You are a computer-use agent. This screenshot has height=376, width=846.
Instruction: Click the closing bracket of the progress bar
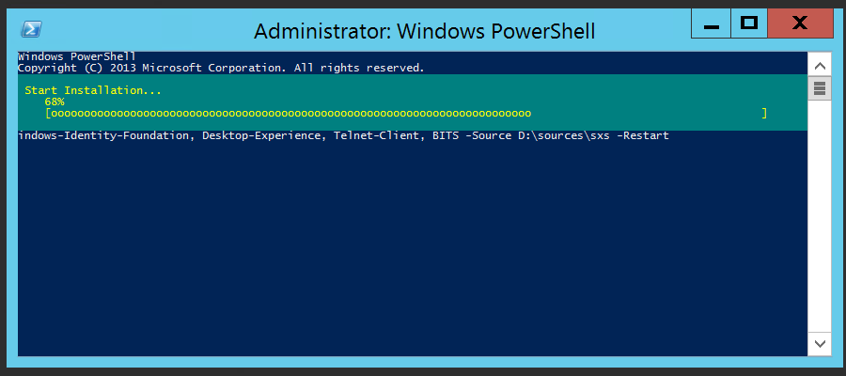point(764,114)
